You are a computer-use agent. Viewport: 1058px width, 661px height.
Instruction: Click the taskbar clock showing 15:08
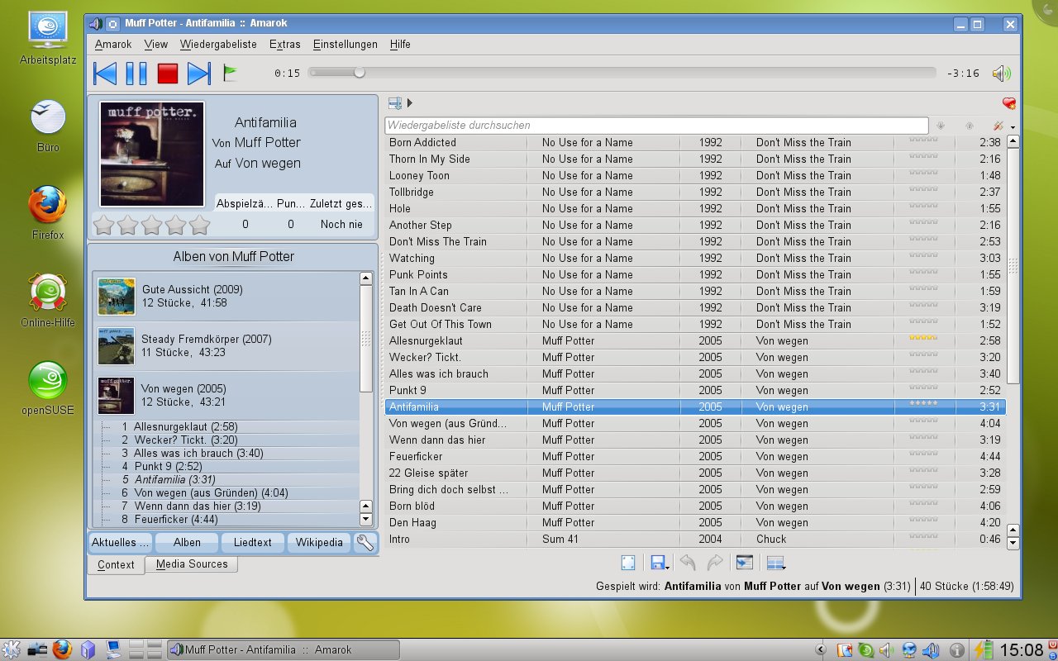click(1022, 649)
